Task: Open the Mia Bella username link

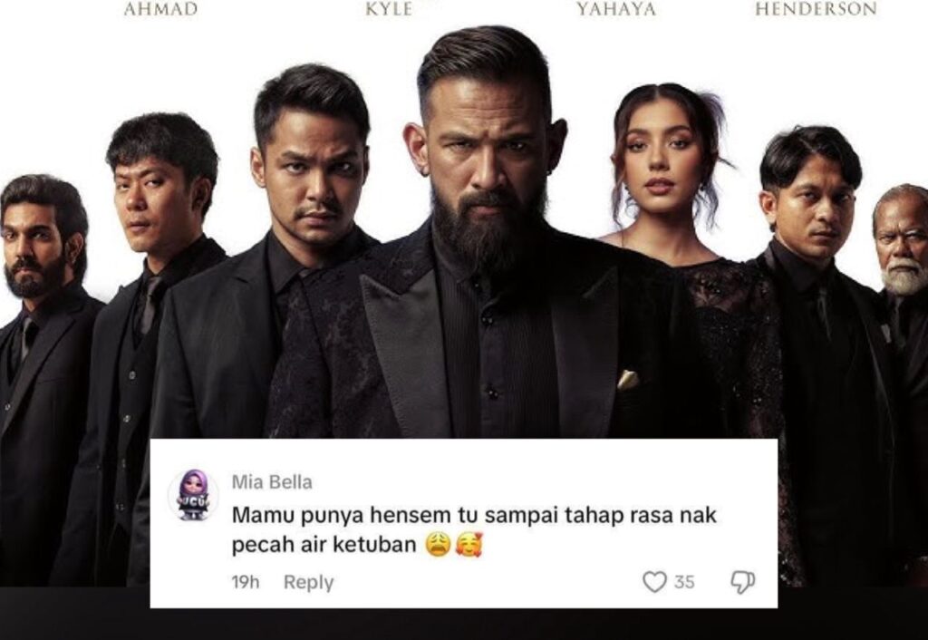Action: tap(272, 482)
